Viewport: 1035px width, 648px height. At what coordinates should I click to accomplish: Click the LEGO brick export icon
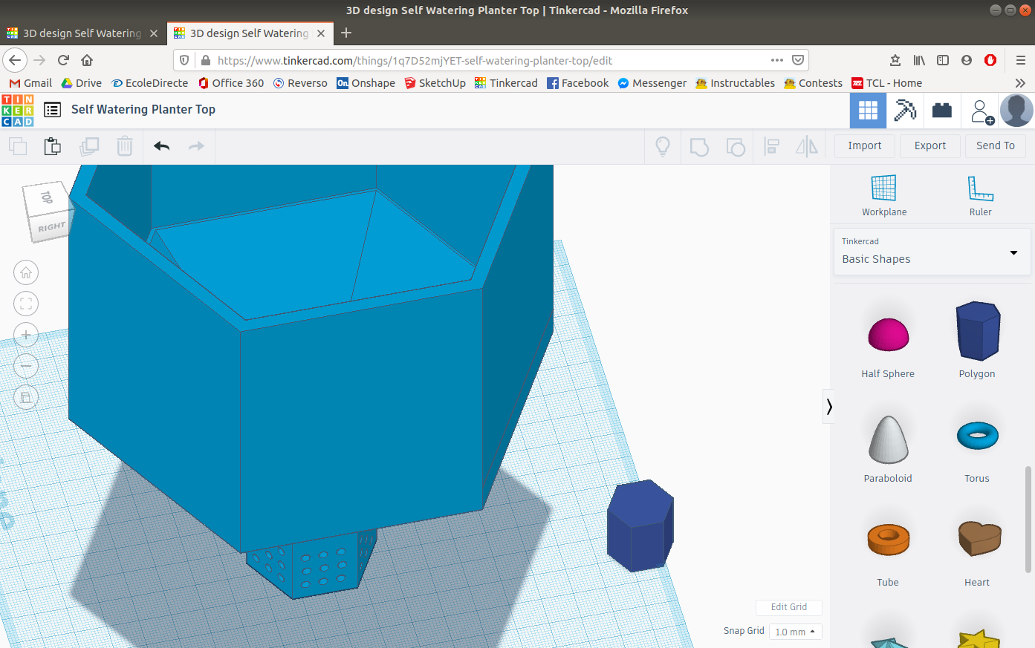tap(942, 110)
